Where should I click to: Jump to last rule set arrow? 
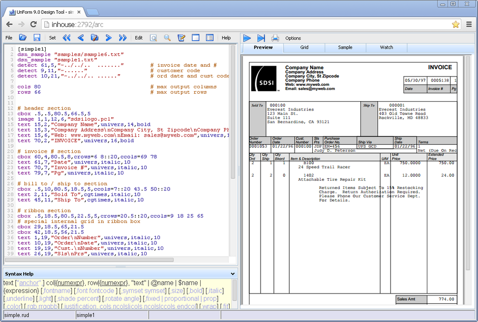[123, 38]
